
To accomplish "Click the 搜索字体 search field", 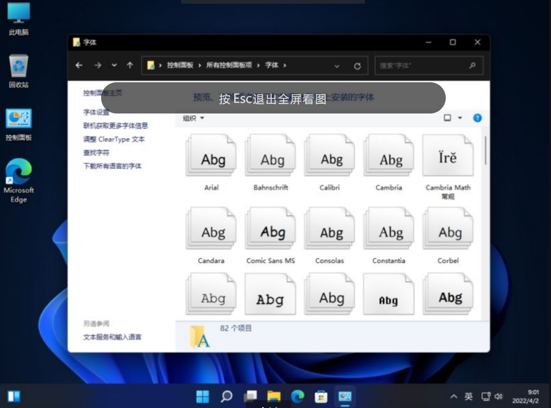I will (429, 66).
